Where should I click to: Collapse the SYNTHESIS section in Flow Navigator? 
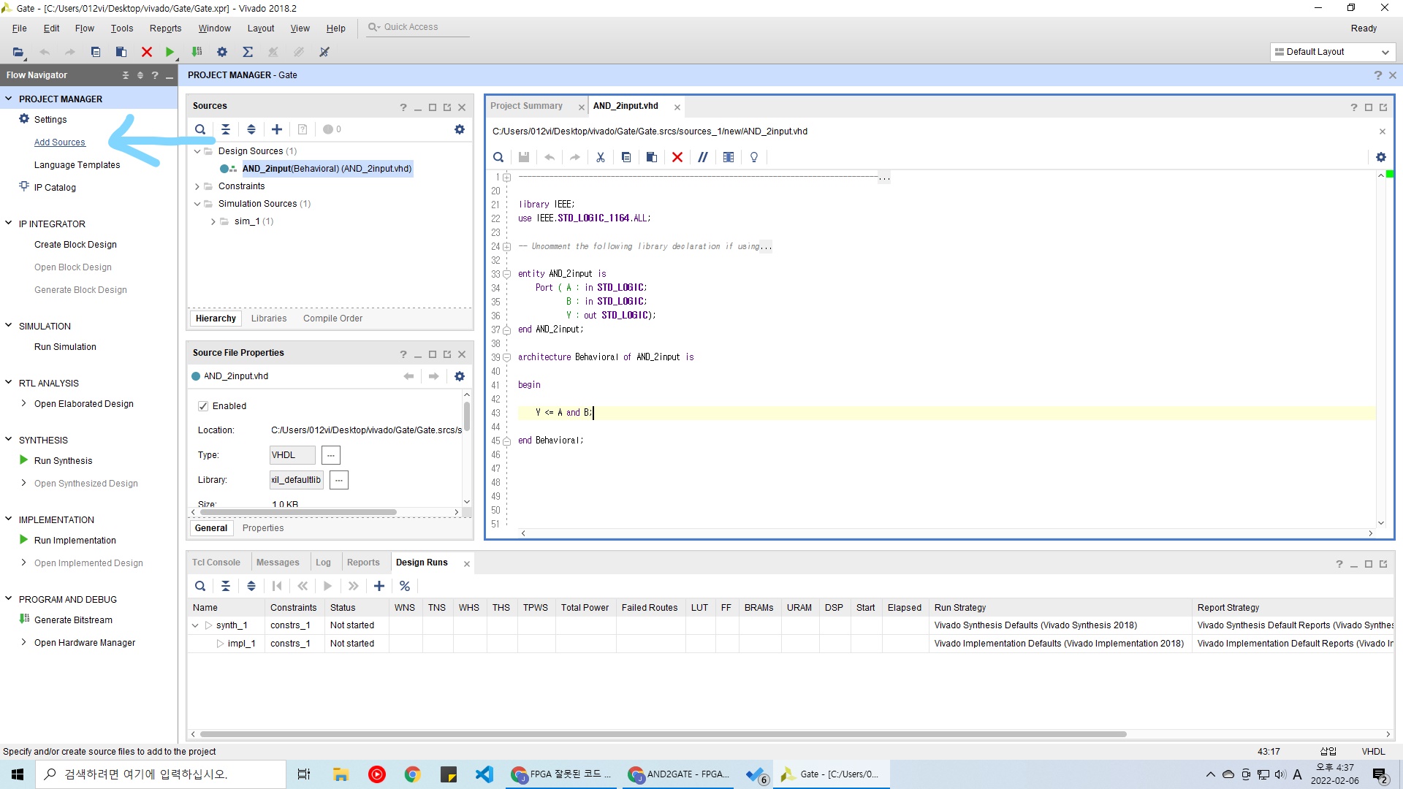pos(9,440)
